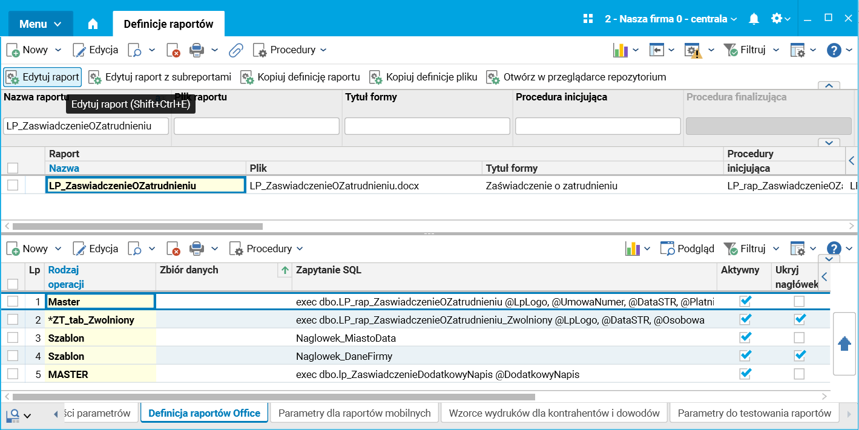
Task: Open the notifications bell
Action: [754, 19]
